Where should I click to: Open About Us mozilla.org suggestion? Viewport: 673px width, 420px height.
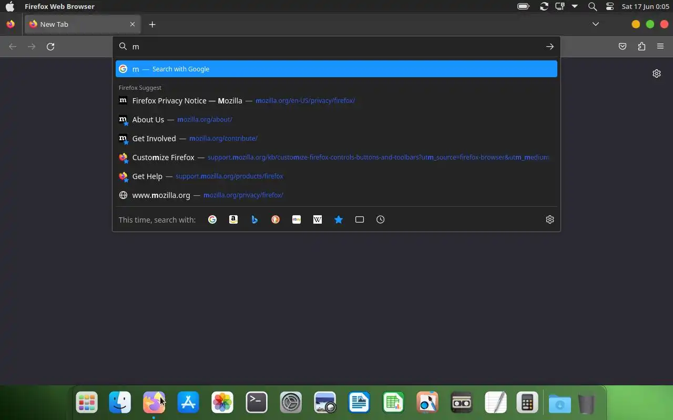coord(336,119)
